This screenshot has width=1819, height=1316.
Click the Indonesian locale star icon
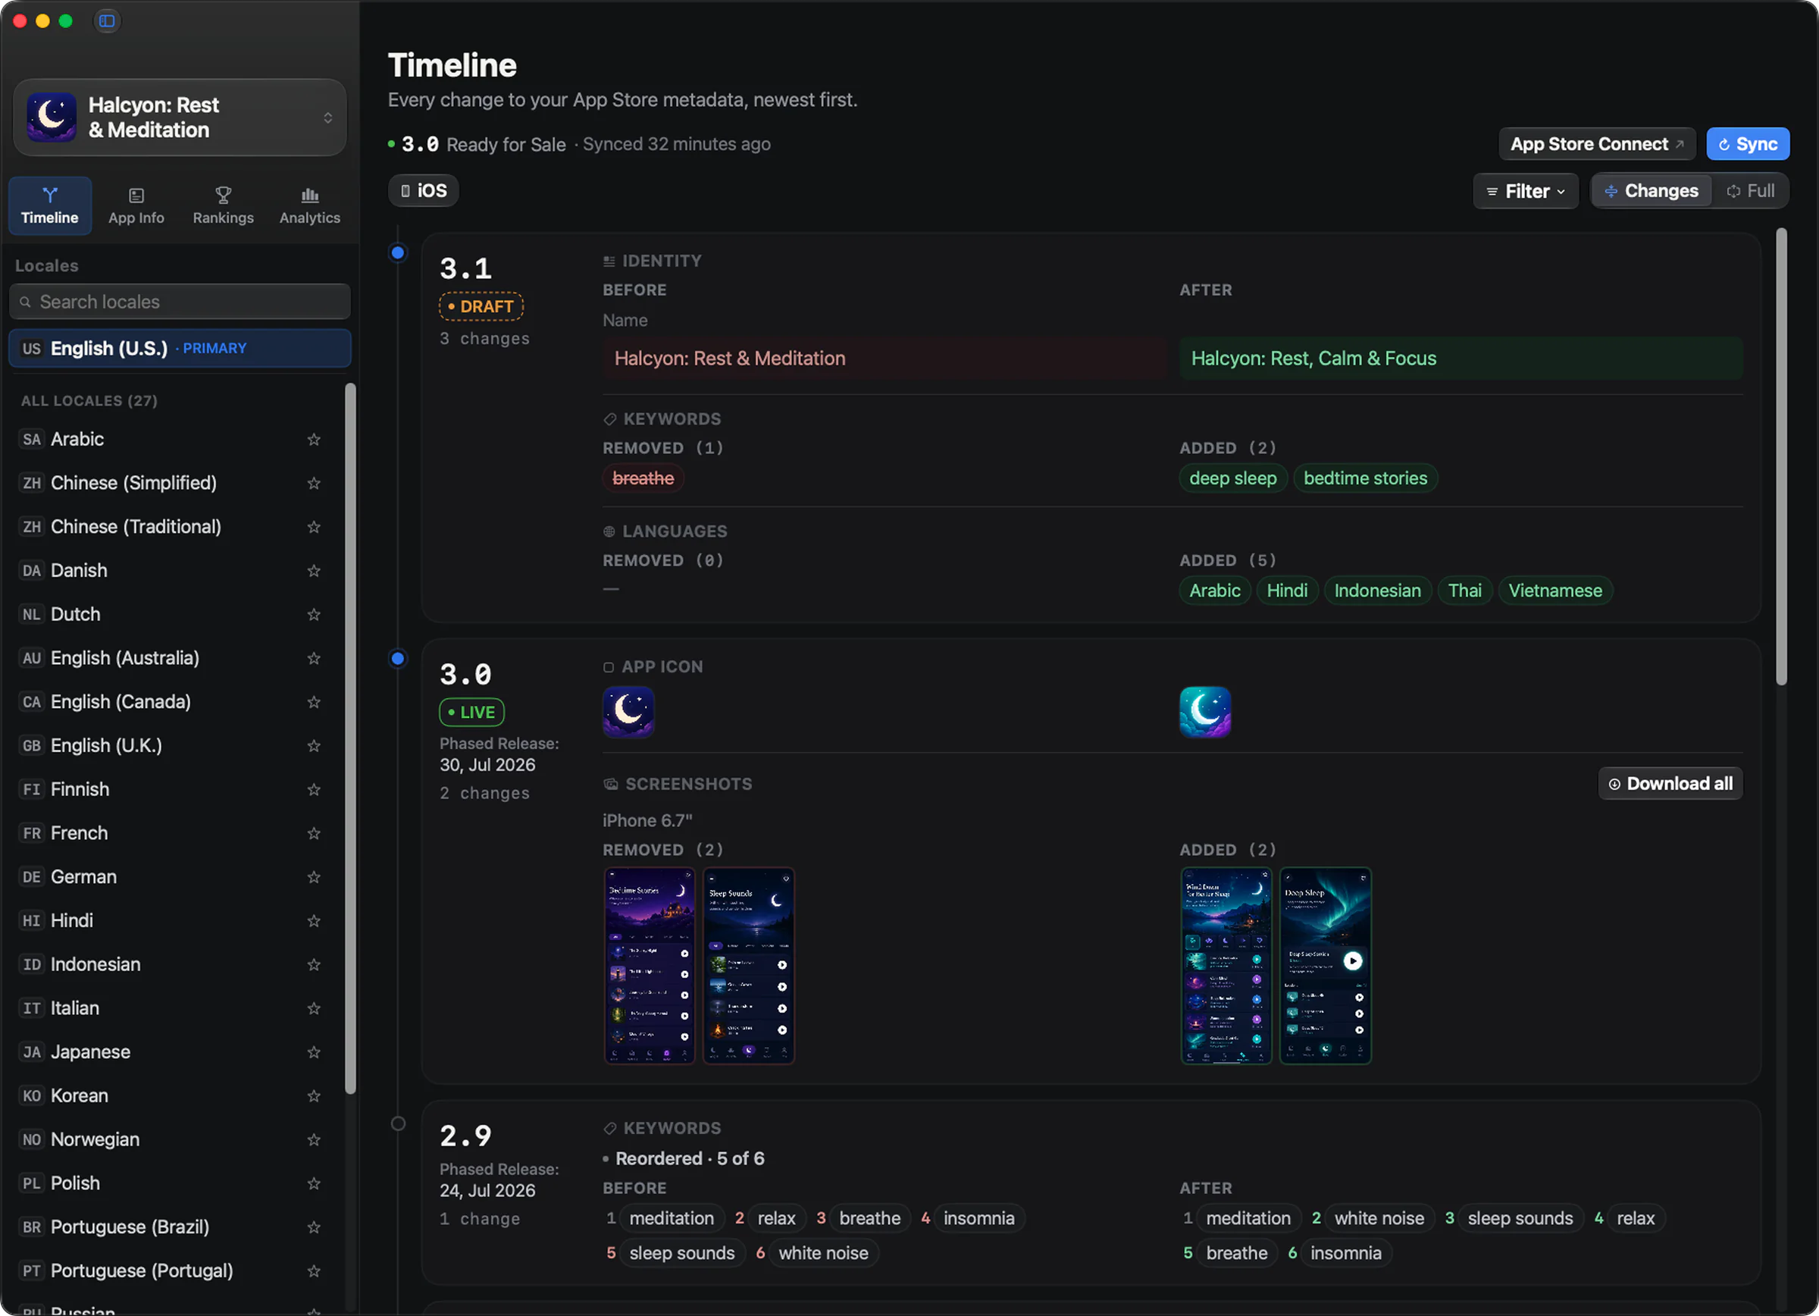[314, 965]
